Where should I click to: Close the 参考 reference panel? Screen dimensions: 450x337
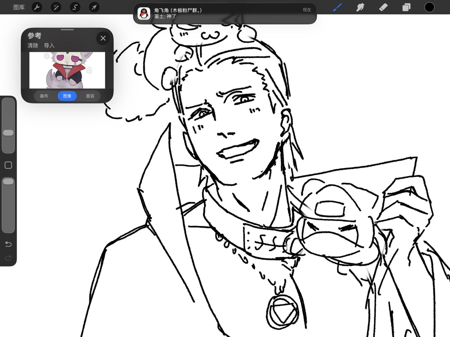coord(103,38)
